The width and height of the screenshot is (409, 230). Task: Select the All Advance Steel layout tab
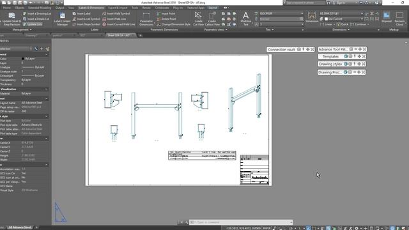click(20, 227)
